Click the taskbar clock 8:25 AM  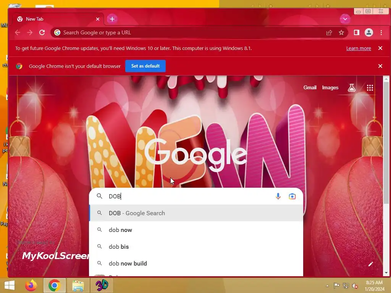click(375, 283)
